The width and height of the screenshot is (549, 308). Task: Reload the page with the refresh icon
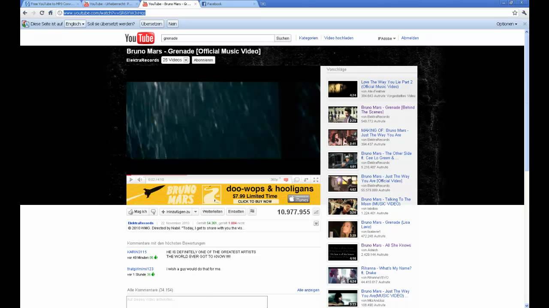tap(42, 13)
